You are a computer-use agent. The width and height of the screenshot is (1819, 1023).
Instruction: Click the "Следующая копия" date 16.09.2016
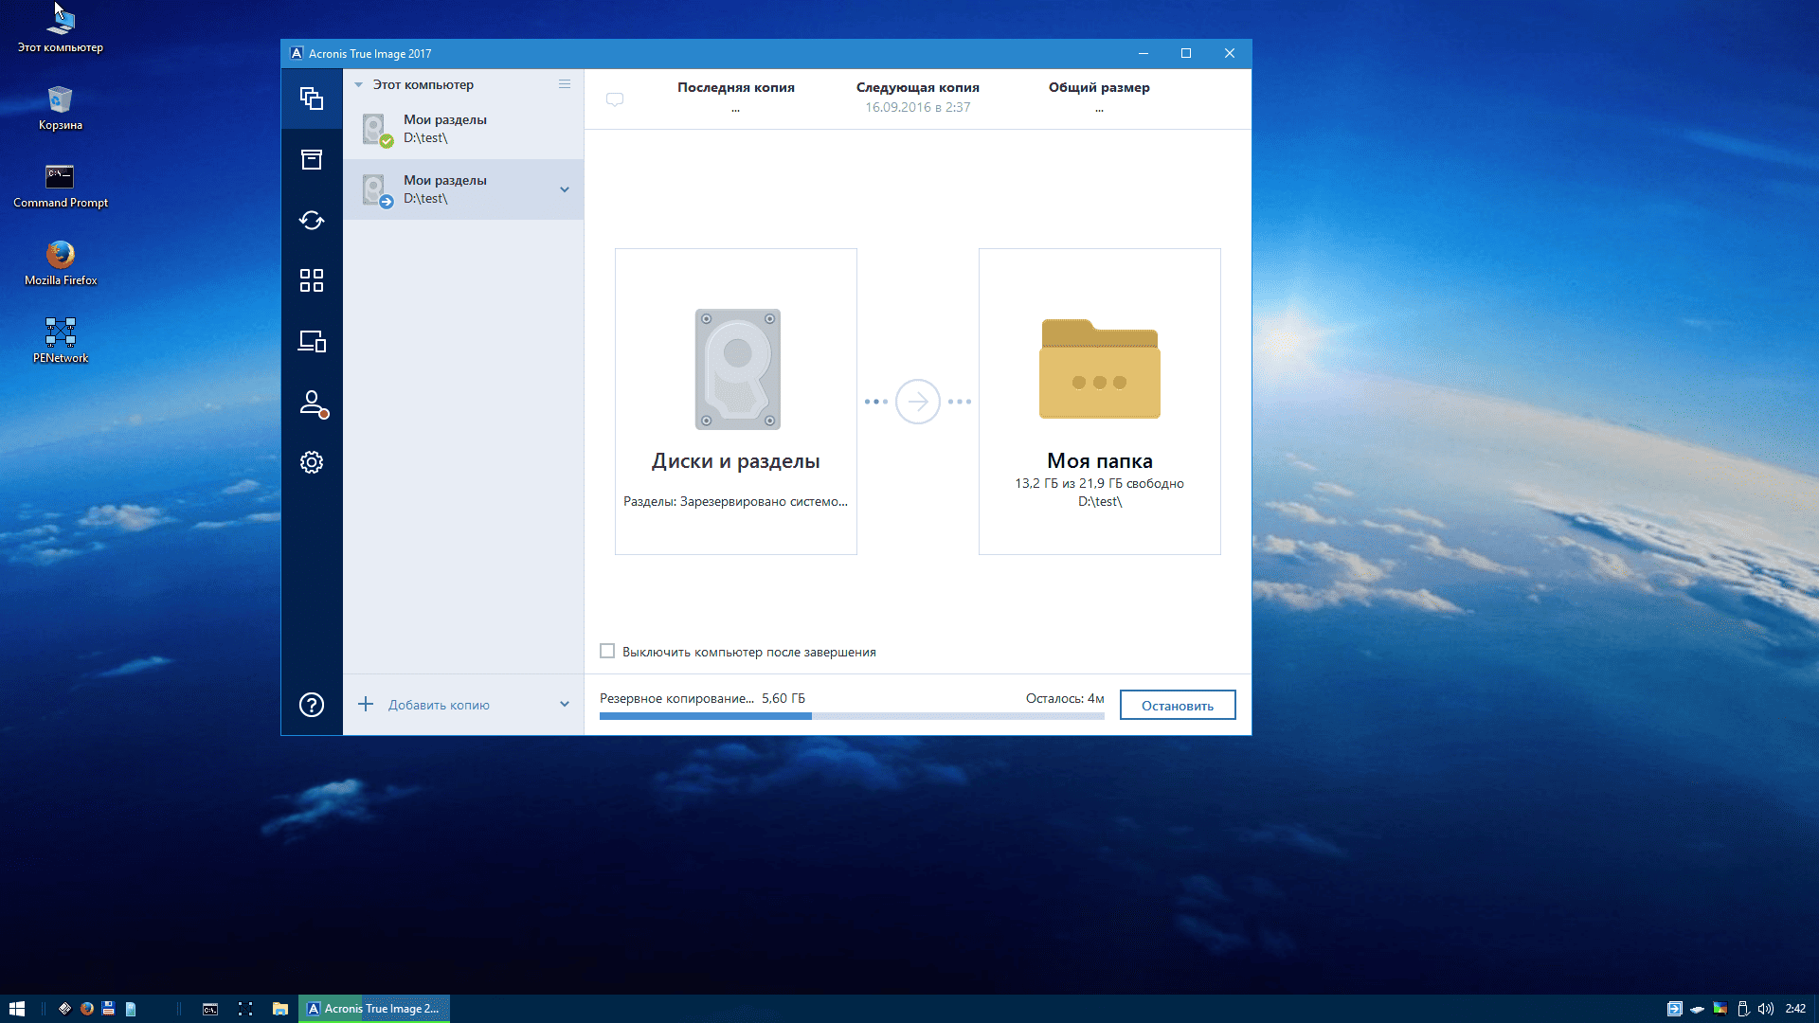[918, 107]
